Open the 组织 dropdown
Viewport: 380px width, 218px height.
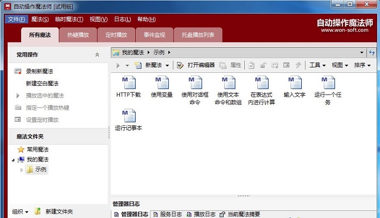click(21, 211)
